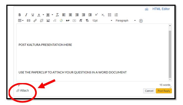Click the Attach paperclip link
This screenshot has width=183, height=105.
[x=23, y=90]
